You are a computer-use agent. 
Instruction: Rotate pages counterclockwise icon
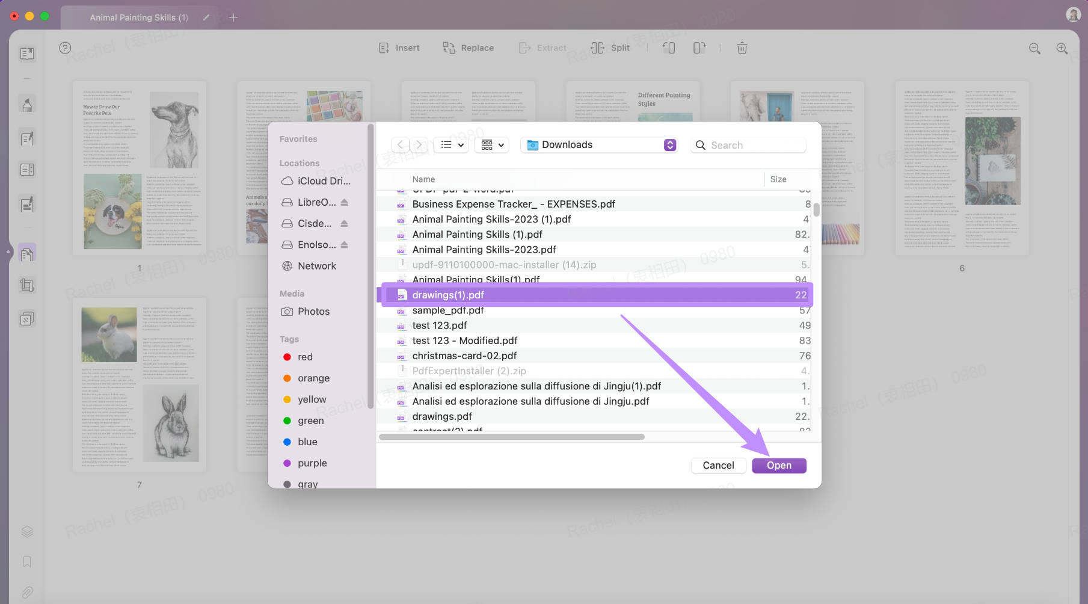tap(669, 48)
